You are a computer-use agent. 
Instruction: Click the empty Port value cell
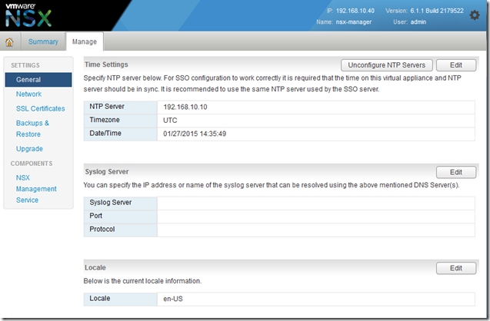(316, 217)
